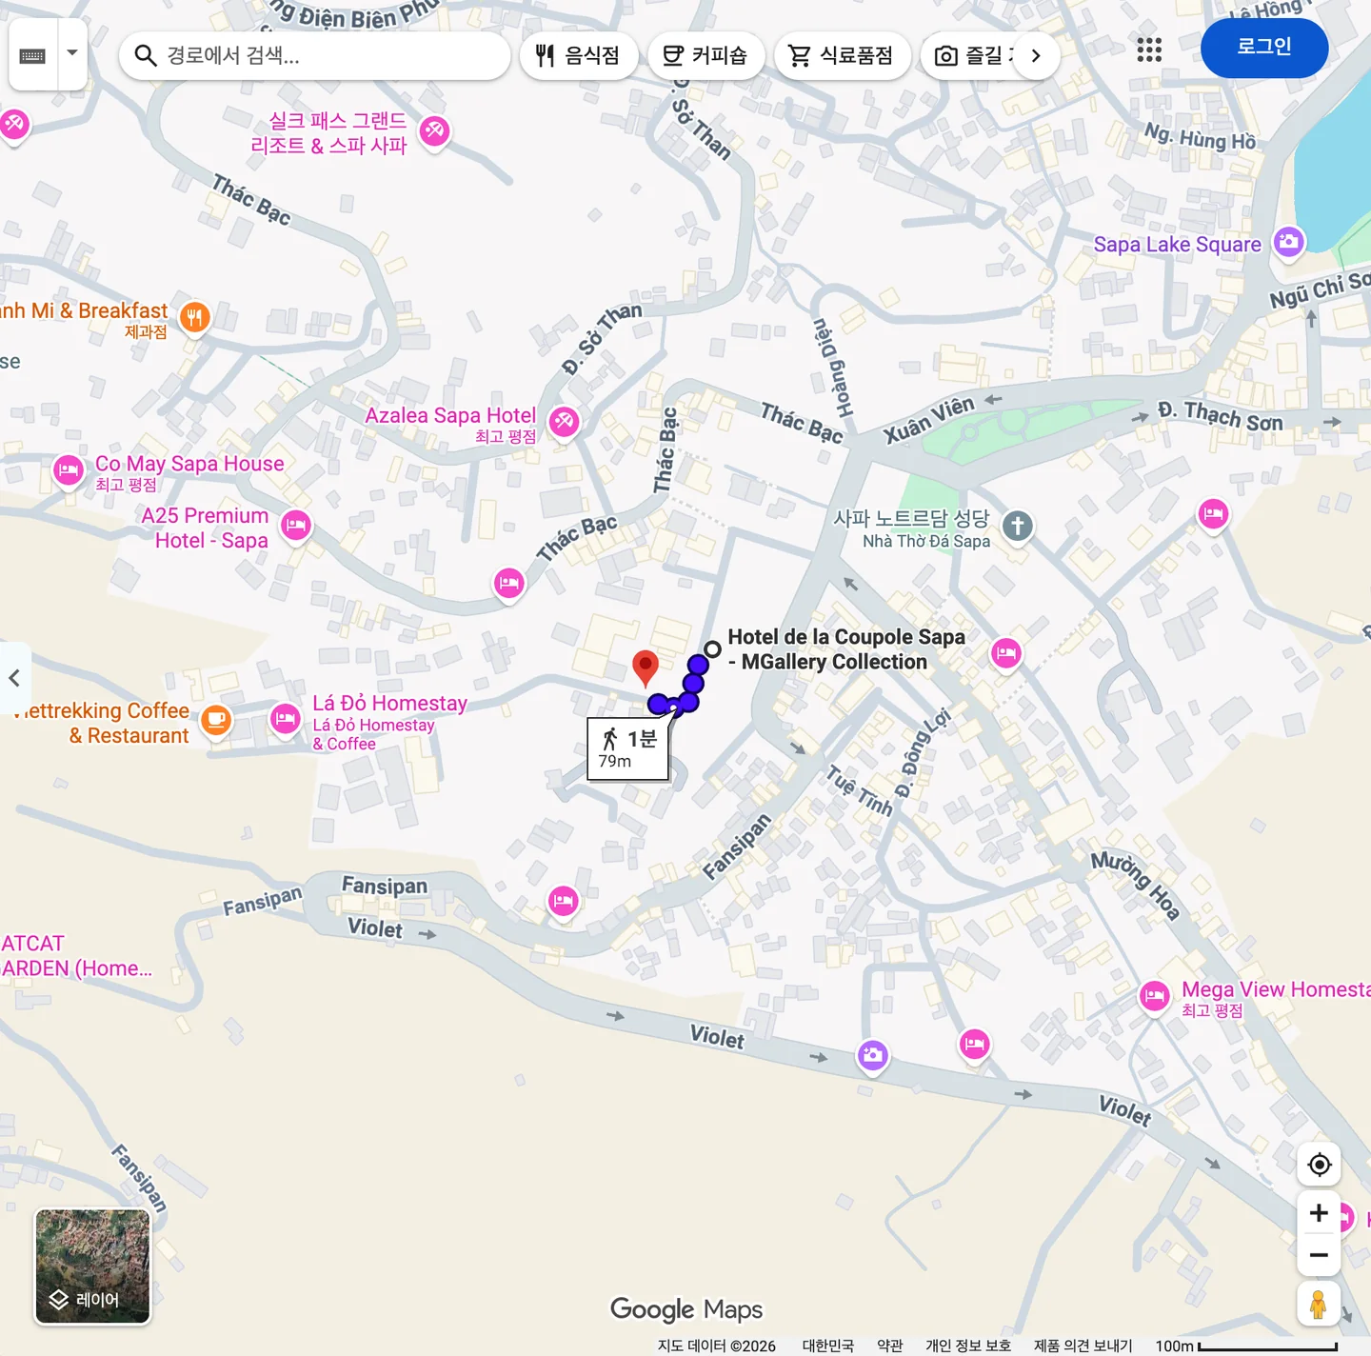The width and height of the screenshot is (1371, 1356).
Task: Click the keyboard input tool icon
Action: (32, 55)
